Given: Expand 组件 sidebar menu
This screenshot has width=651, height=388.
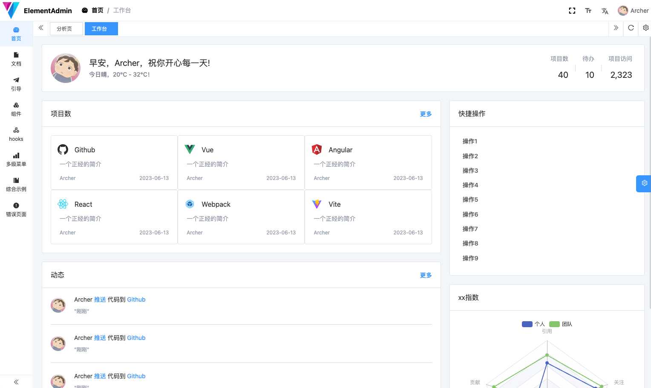Looking at the screenshot, I should point(16,109).
